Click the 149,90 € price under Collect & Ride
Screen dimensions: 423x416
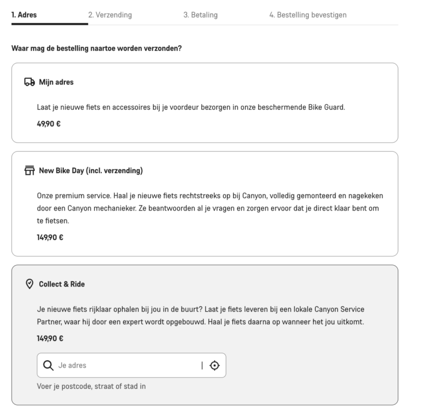click(50, 339)
